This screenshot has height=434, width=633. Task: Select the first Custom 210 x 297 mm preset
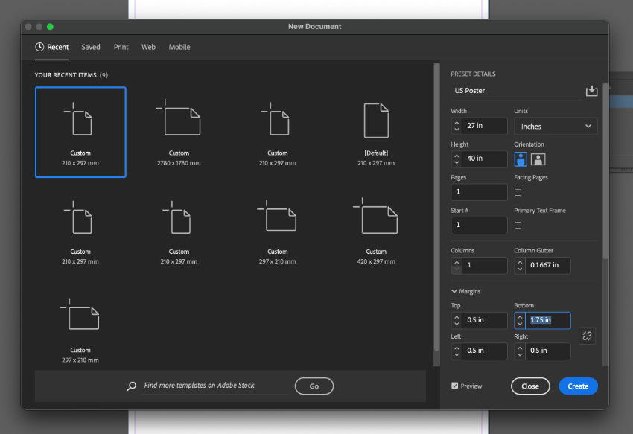click(x=80, y=132)
